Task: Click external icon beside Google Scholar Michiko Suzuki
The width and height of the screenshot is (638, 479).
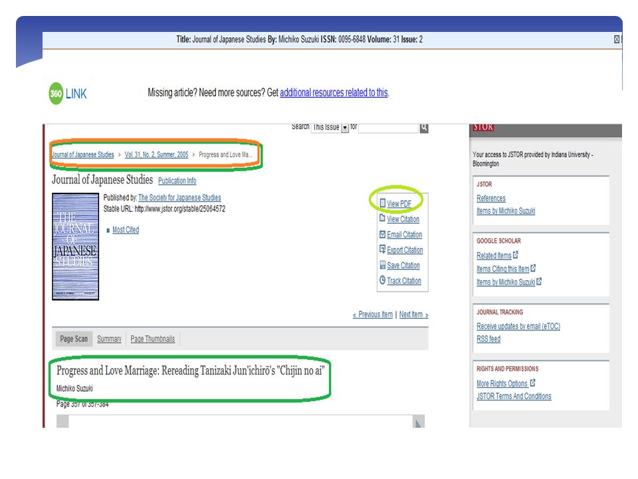Action: tap(539, 281)
